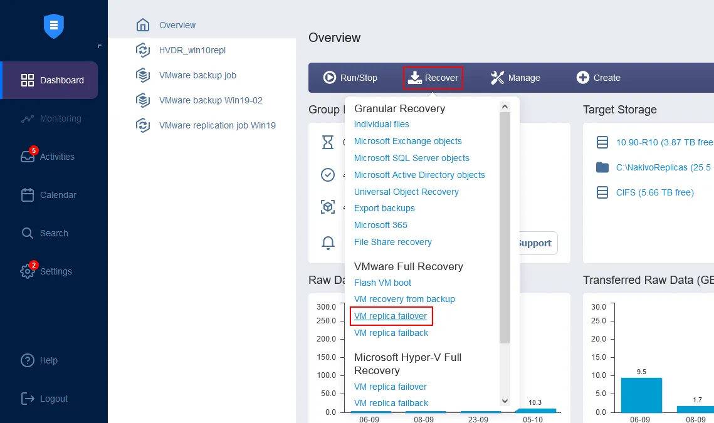Click the Help question mark icon
The height and width of the screenshot is (423, 714).
pyautogui.click(x=28, y=360)
